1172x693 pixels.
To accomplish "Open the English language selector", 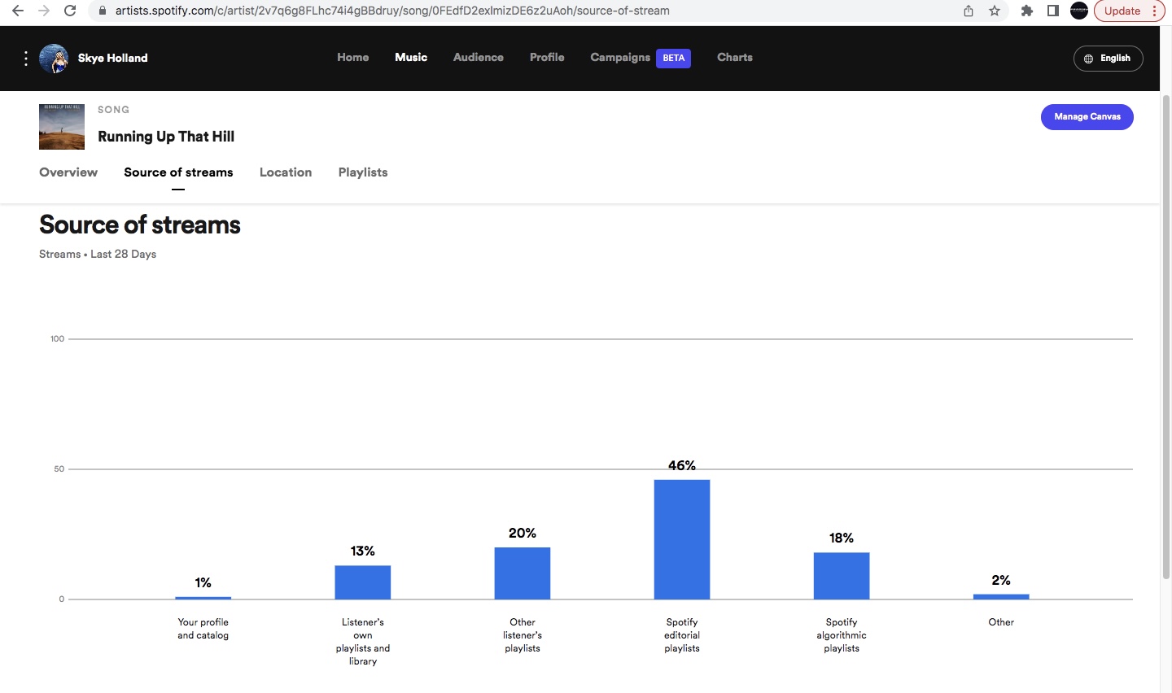I will [x=1108, y=59].
